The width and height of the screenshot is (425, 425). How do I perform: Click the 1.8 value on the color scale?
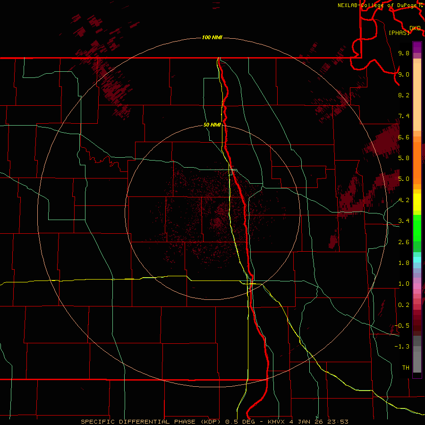(404, 263)
